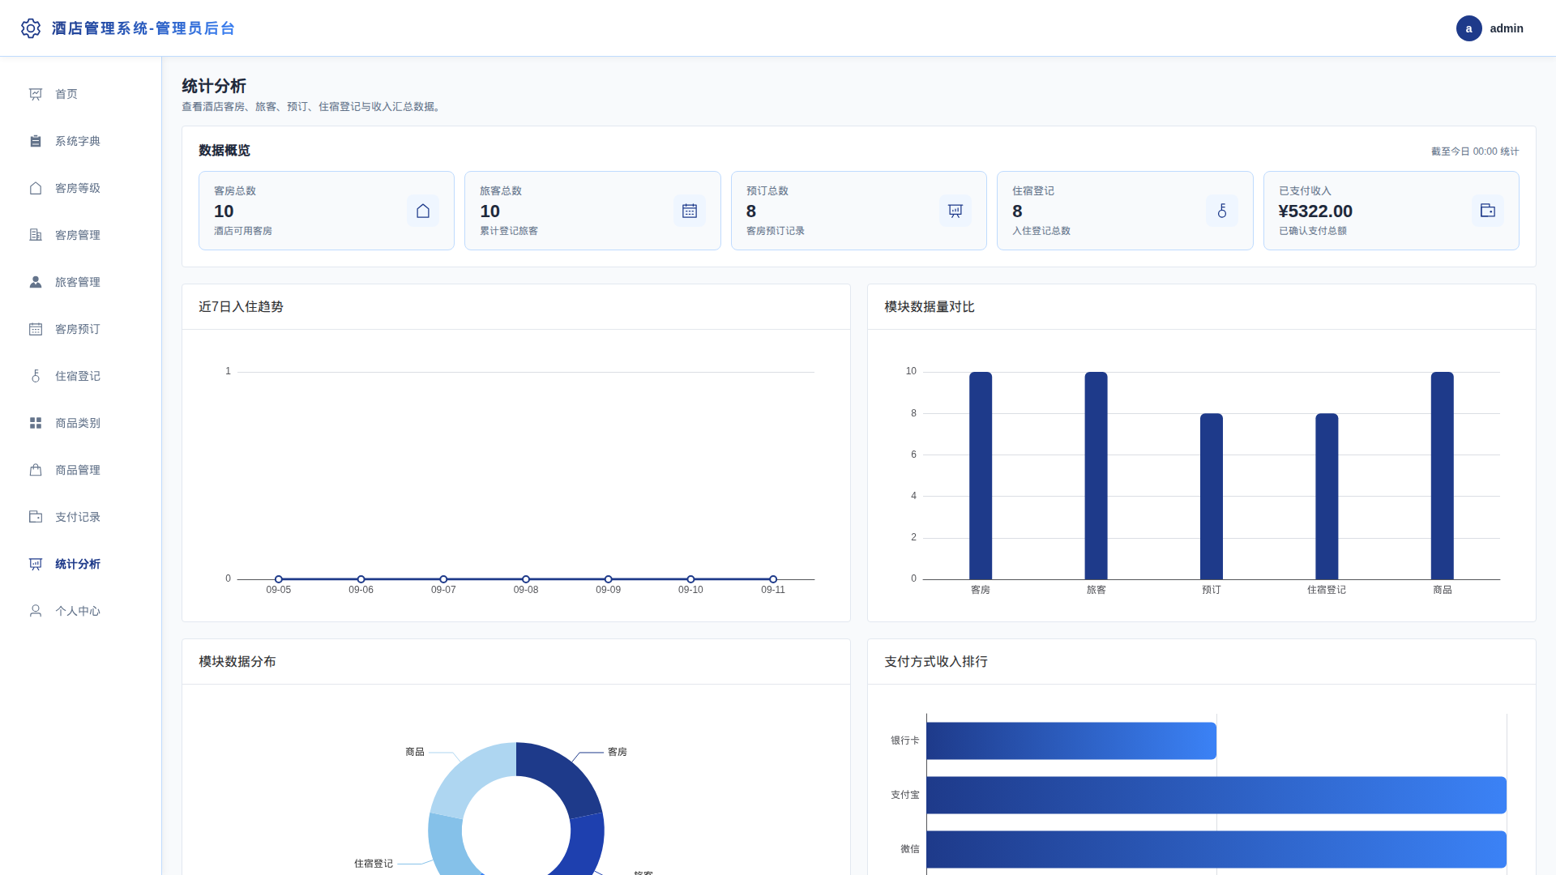Click the admin username
The image size is (1556, 875).
pos(1507,28)
